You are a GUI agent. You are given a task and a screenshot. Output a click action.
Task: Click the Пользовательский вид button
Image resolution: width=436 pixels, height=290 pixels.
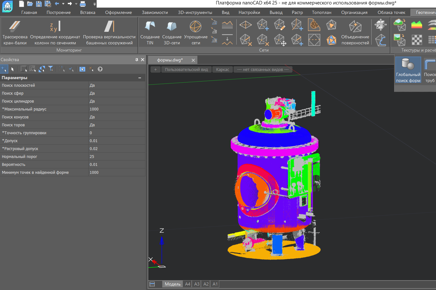coord(186,70)
